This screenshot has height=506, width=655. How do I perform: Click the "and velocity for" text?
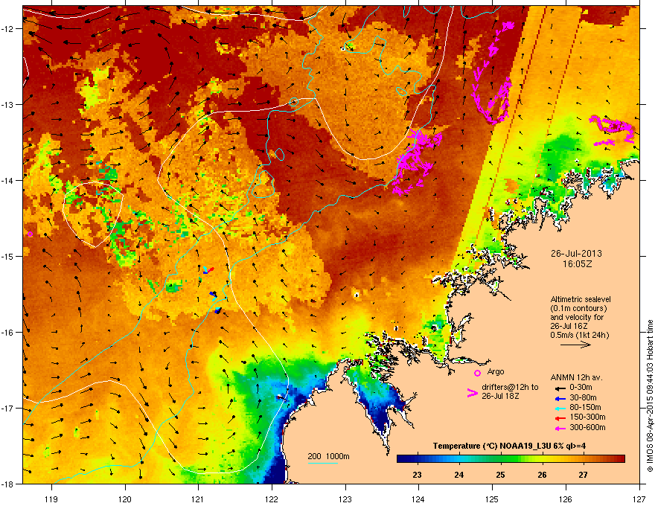coord(577,317)
